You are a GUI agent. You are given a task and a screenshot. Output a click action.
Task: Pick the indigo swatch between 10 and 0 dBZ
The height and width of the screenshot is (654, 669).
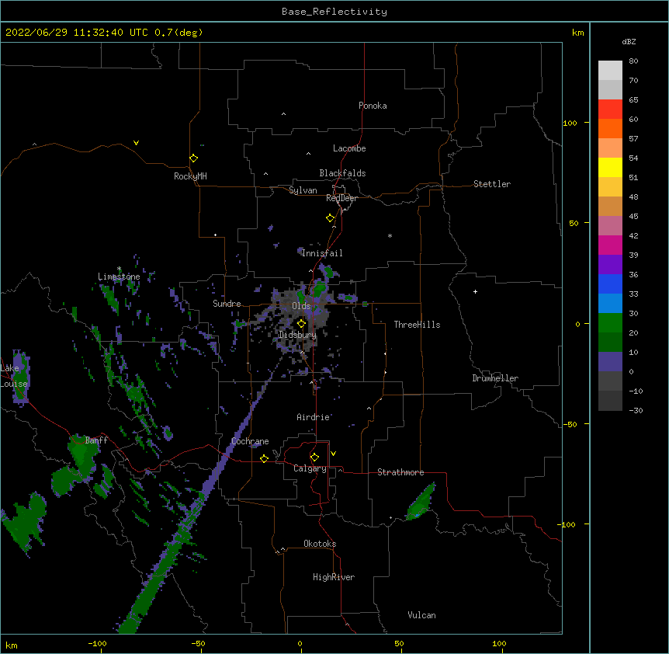[610, 362]
